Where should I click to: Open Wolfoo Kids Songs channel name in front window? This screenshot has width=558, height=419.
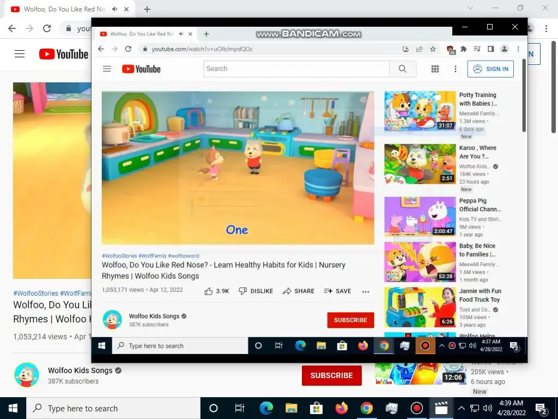coord(154,316)
